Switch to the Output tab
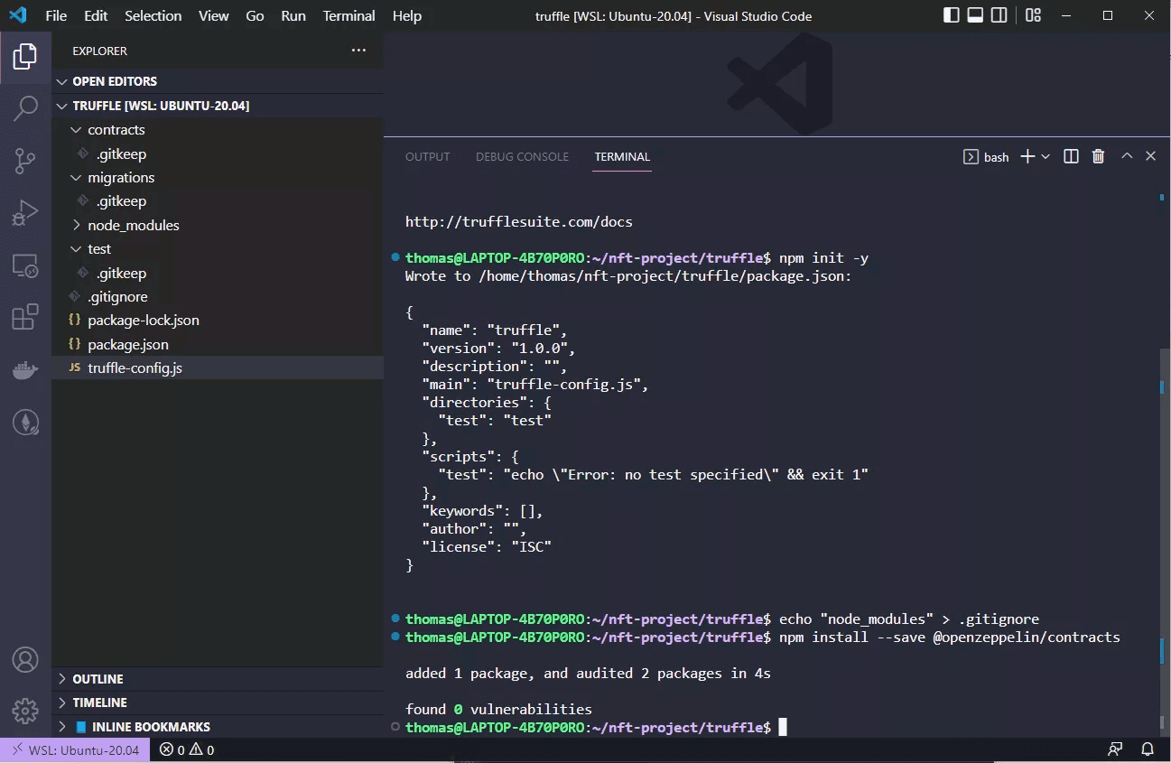Screen dimensions: 1171x763 click(427, 157)
